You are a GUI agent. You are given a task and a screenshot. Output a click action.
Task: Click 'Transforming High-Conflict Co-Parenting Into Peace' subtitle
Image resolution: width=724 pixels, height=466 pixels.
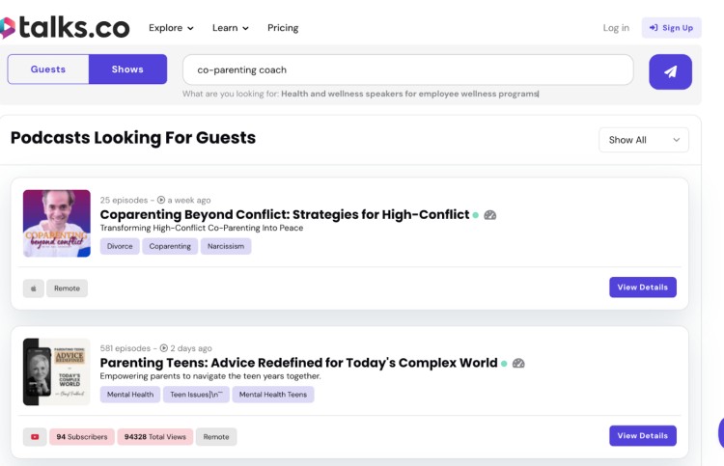point(202,228)
